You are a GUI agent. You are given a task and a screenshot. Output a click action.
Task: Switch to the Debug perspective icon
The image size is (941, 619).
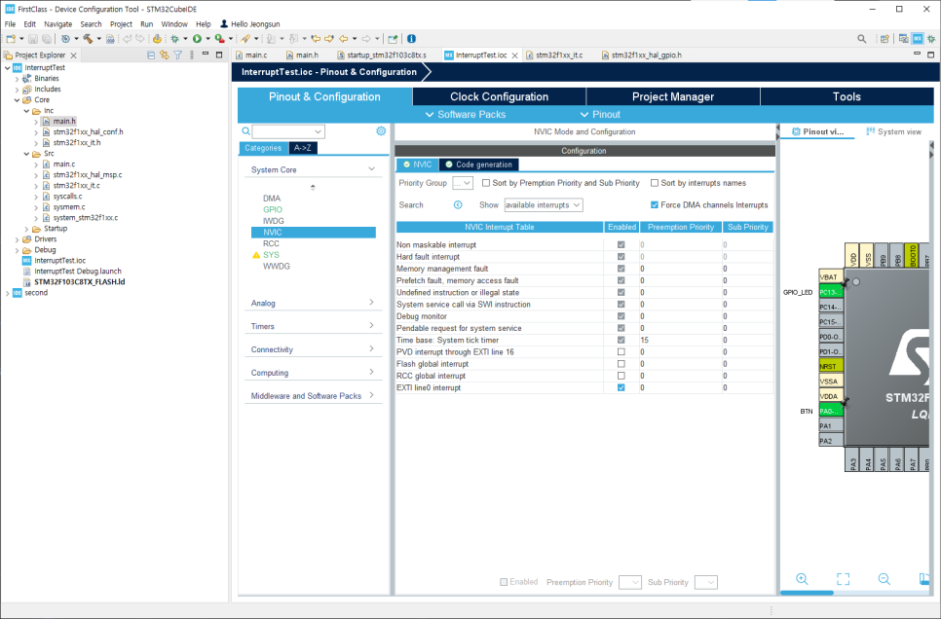(931, 38)
